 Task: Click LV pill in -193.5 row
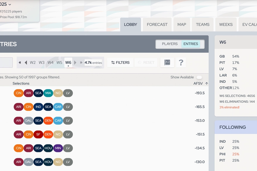point(68,93)
